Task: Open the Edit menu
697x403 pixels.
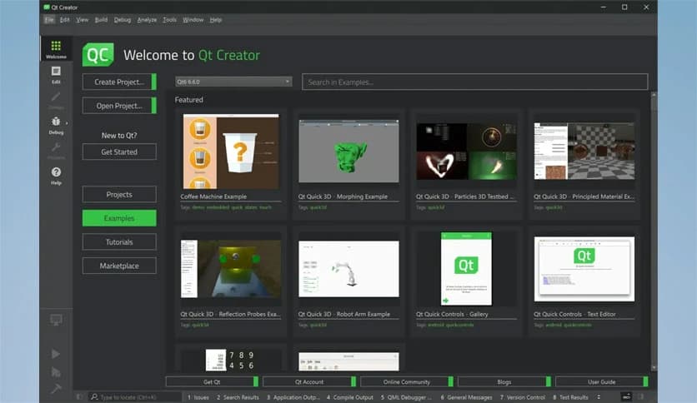Action: 64,19
